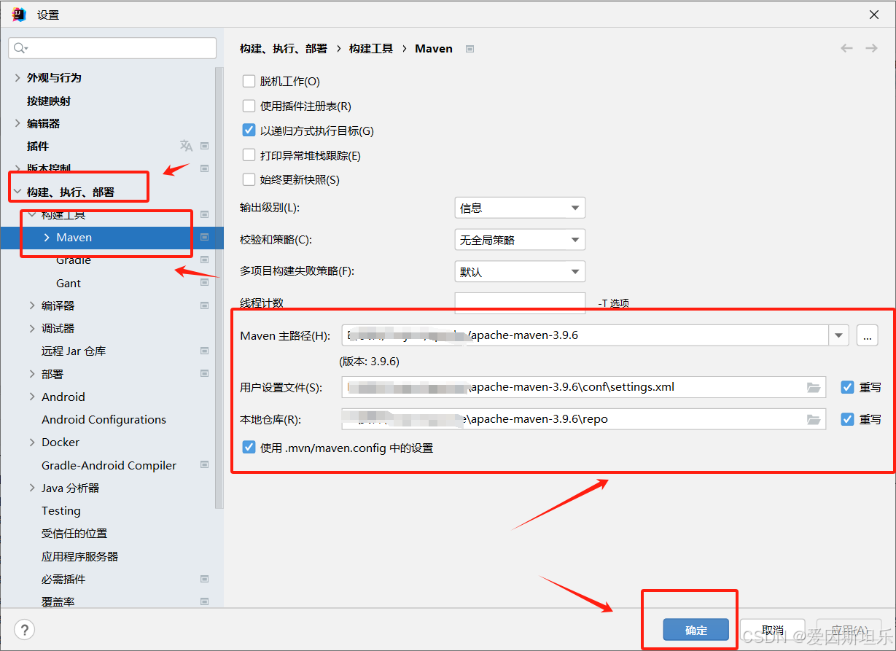Uncheck 以递归方式执行目标(G)
This screenshot has height=651, width=896.
pyautogui.click(x=249, y=131)
